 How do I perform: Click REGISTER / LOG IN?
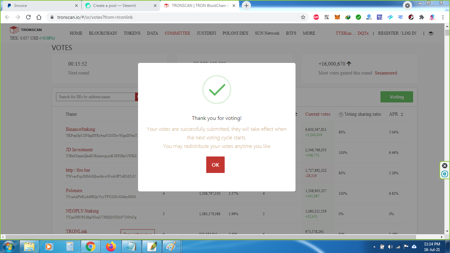397,33
